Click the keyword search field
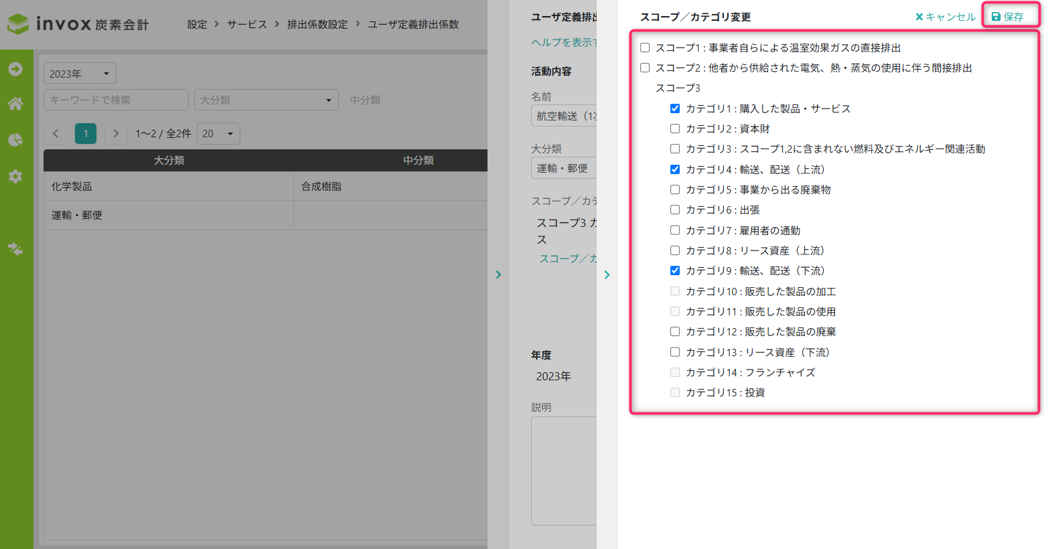This screenshot has width=1050, height=549. point(116,100)
